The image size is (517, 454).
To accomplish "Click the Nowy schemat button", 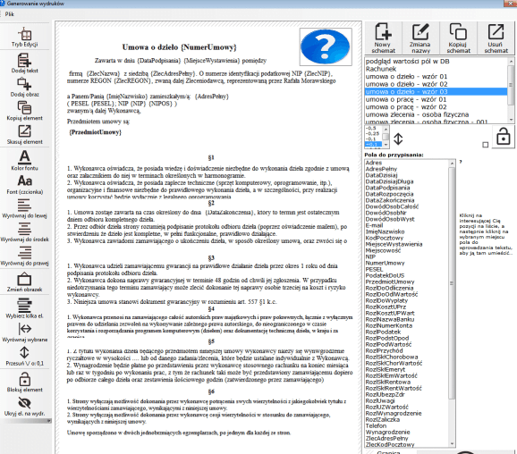I will click(383, 38).
